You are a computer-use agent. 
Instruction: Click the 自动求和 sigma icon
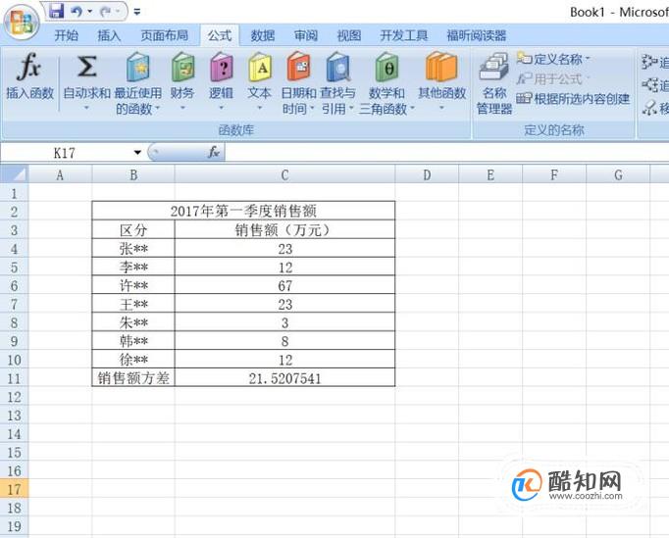(x=86, y=67)
